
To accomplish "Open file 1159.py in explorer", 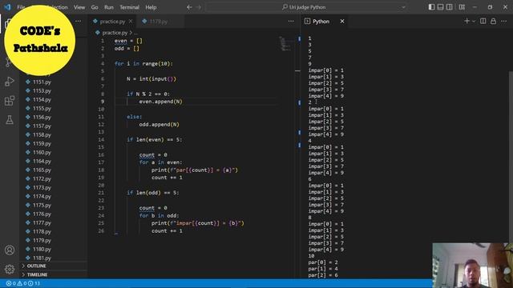I will click(x=42, y=144).
